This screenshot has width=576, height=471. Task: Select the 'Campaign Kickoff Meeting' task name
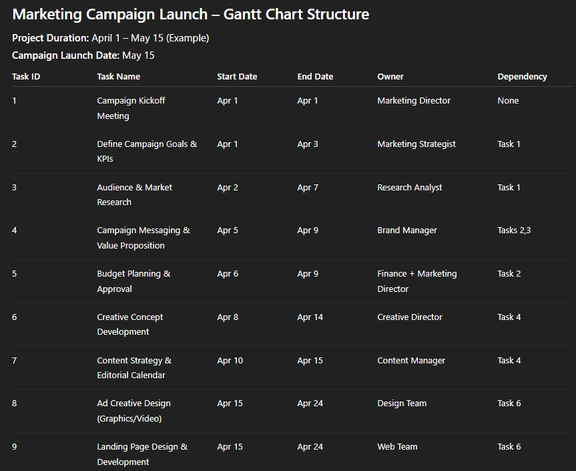[x=131, y=108]
